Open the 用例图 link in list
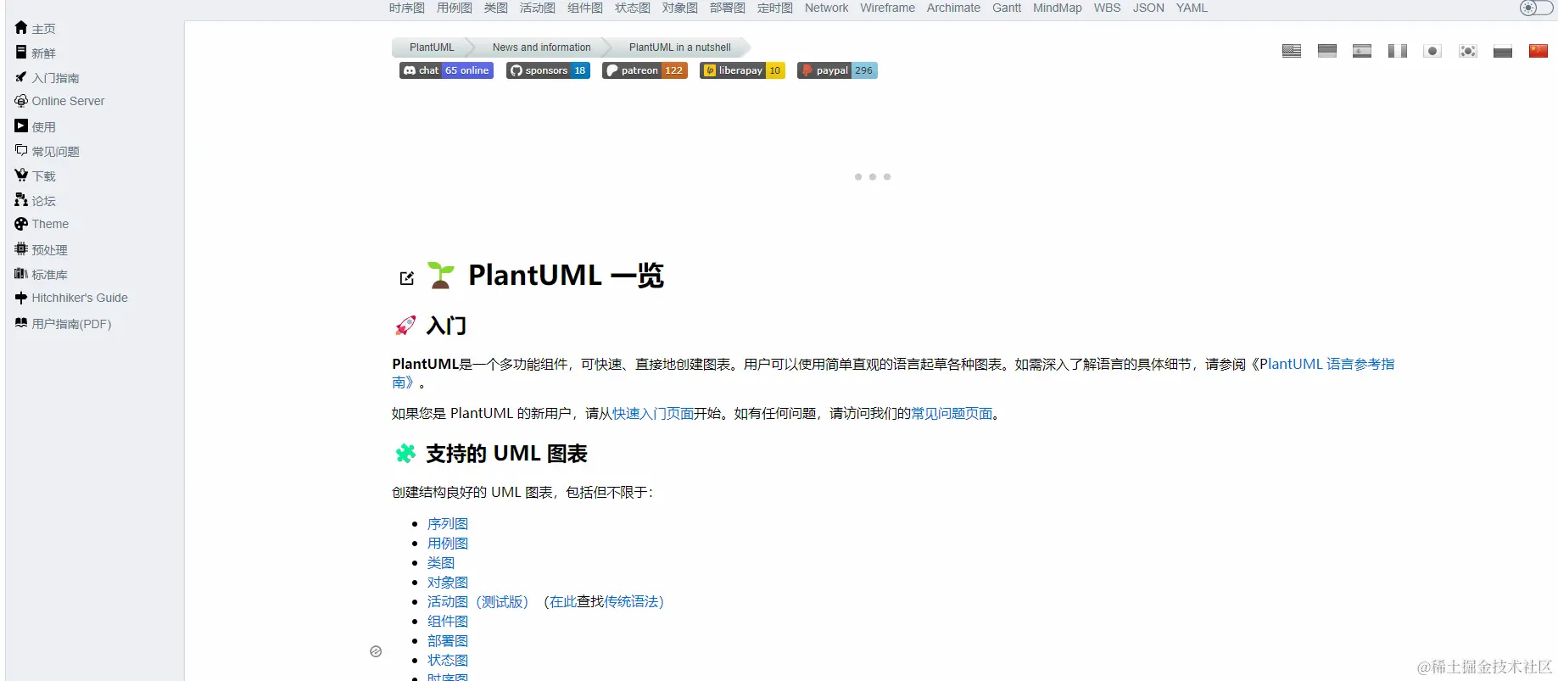 pyautogui.click(x=448, y=544)
